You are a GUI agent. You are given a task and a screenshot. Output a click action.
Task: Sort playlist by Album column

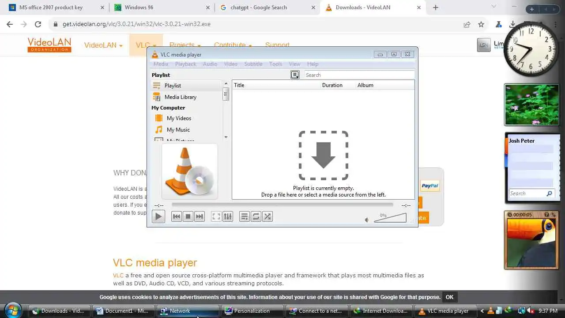[x=385, y=85]
